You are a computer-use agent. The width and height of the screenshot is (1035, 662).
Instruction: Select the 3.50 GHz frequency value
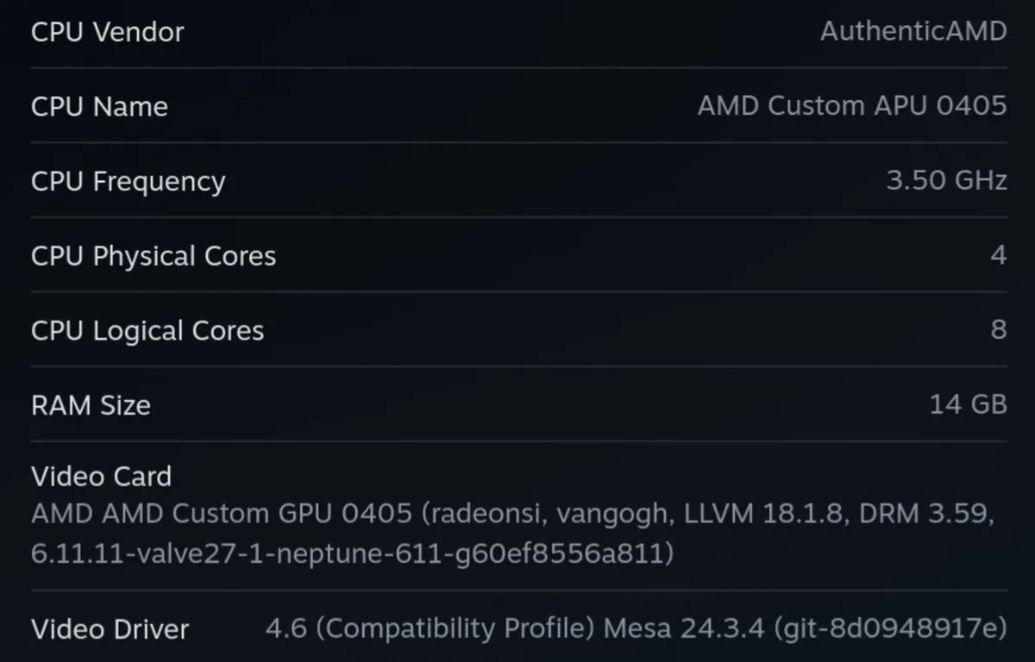point(945,181)
